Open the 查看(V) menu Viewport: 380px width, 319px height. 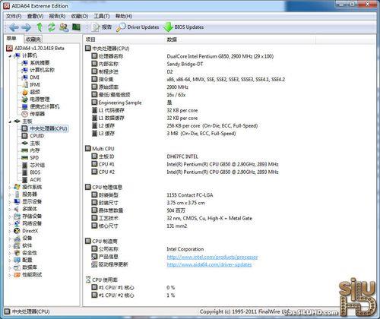coord(35,16)
